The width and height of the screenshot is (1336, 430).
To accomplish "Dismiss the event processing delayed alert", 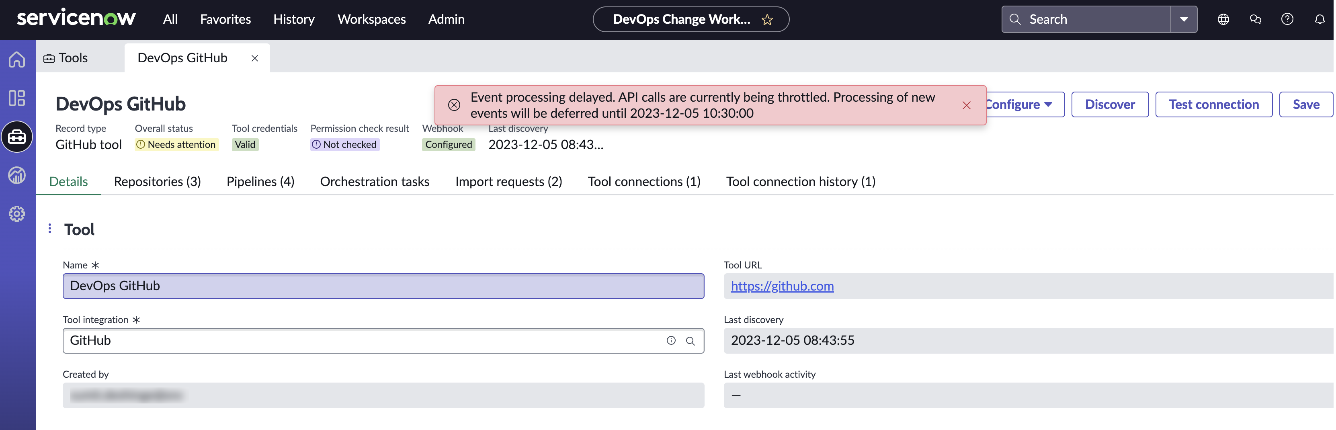I will click(967, 105).
